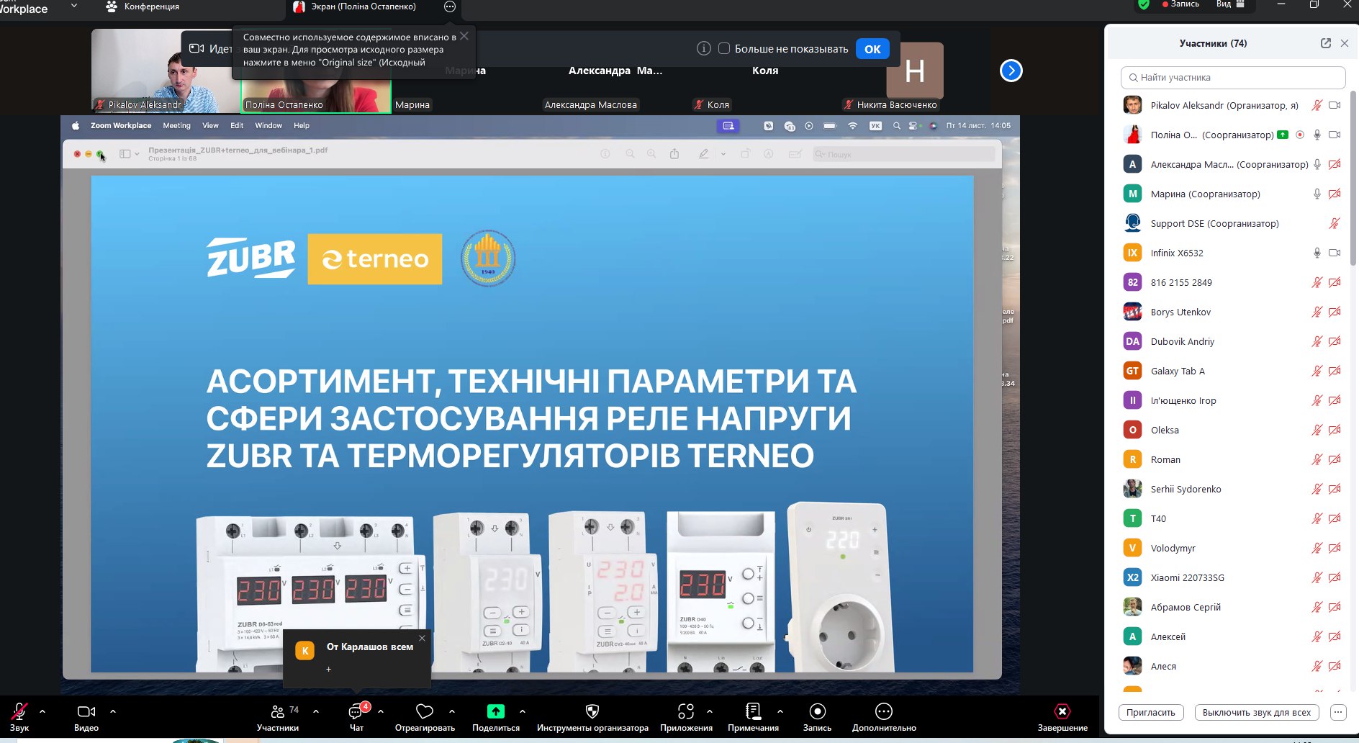Pop out the Participants panel
This screenshot has width=1359, height=743.
[1325, 43]
